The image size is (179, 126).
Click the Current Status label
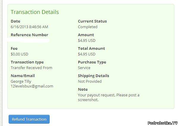click(92, 21)
